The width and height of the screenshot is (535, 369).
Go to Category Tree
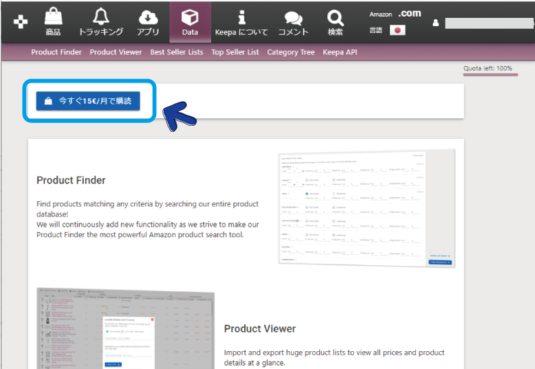tap(291, 52)
